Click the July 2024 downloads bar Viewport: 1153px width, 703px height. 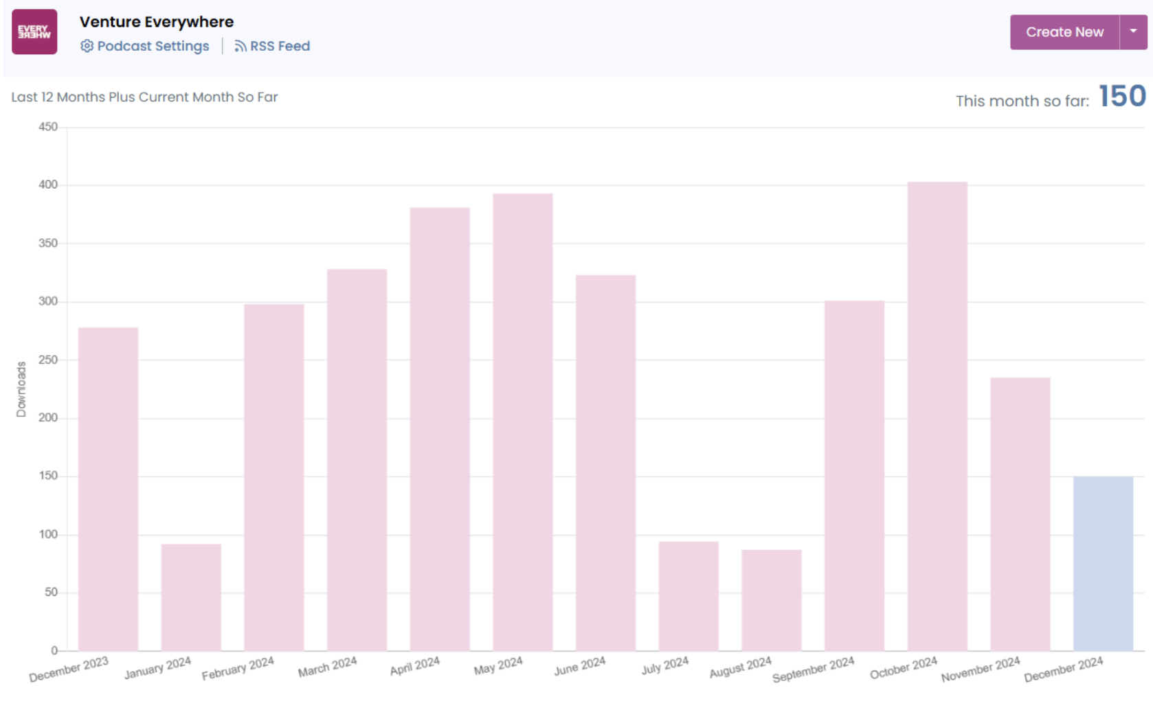[x=689, y=596]
